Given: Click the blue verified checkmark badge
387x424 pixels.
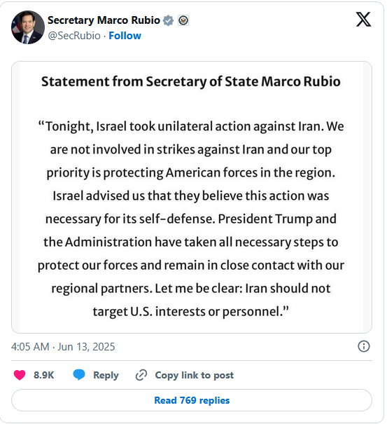Looking at the screenshot, I should coord(168,20).
